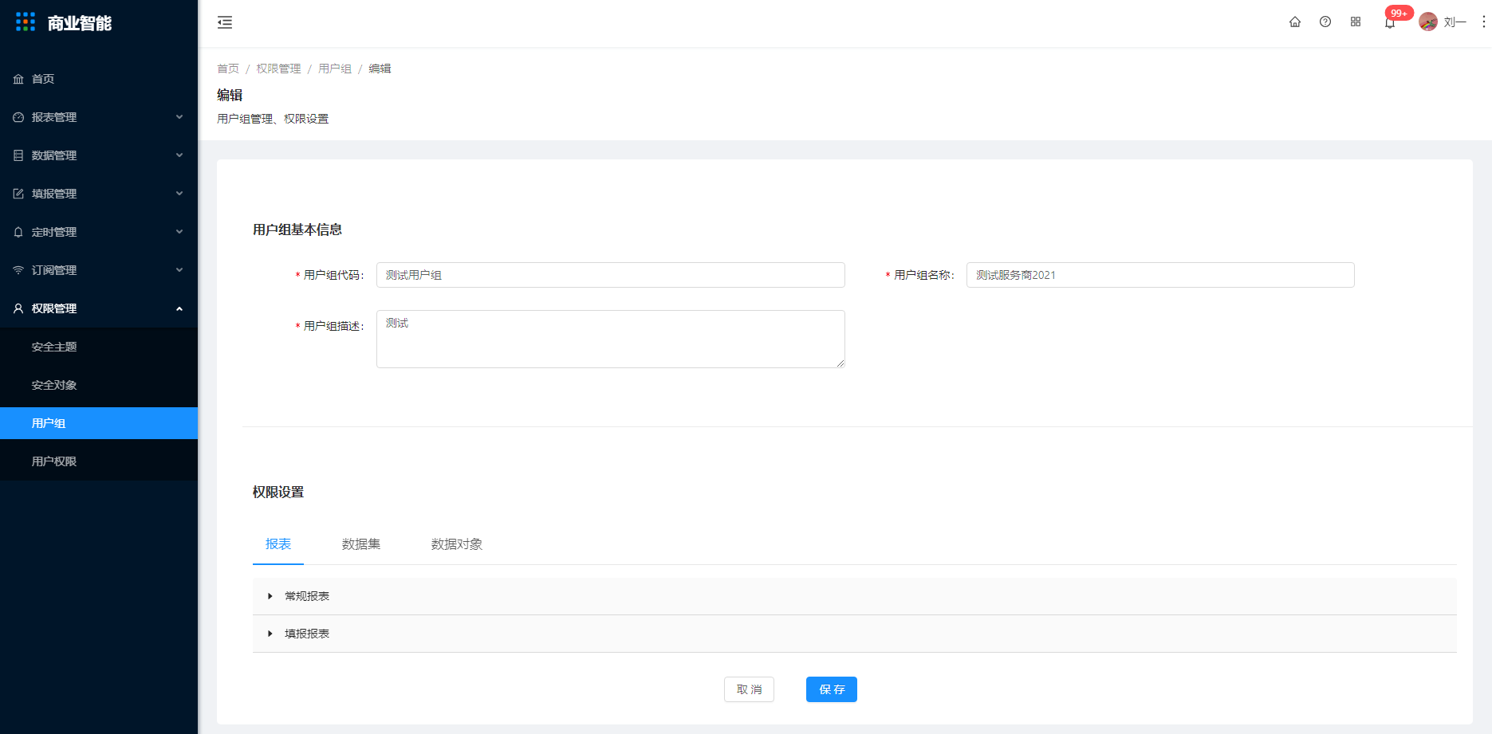Click the 权限管理 user icon
The width and height of the screenshot is (1492, 734).
pyautogui.click(x=18, y=308)
